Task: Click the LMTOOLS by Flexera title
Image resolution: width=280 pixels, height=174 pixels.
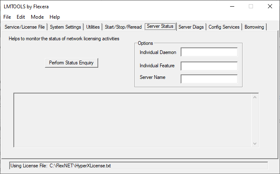Action: (26, 7)
